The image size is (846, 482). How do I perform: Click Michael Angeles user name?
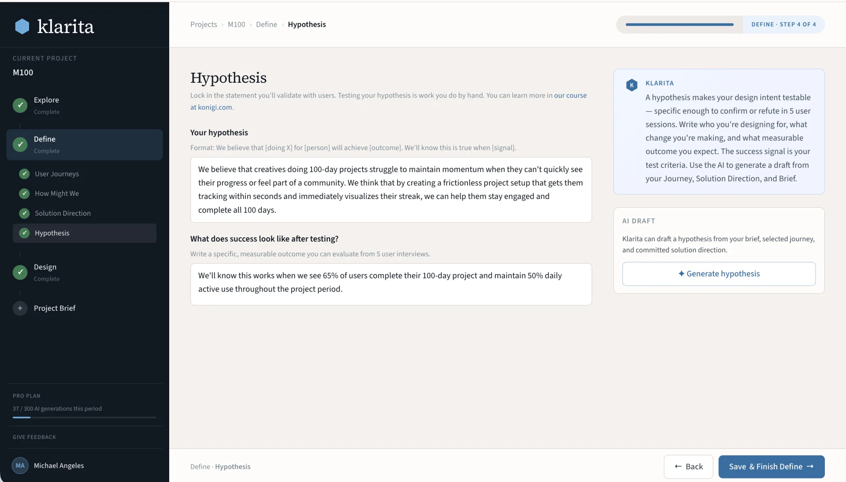point(59,466)
